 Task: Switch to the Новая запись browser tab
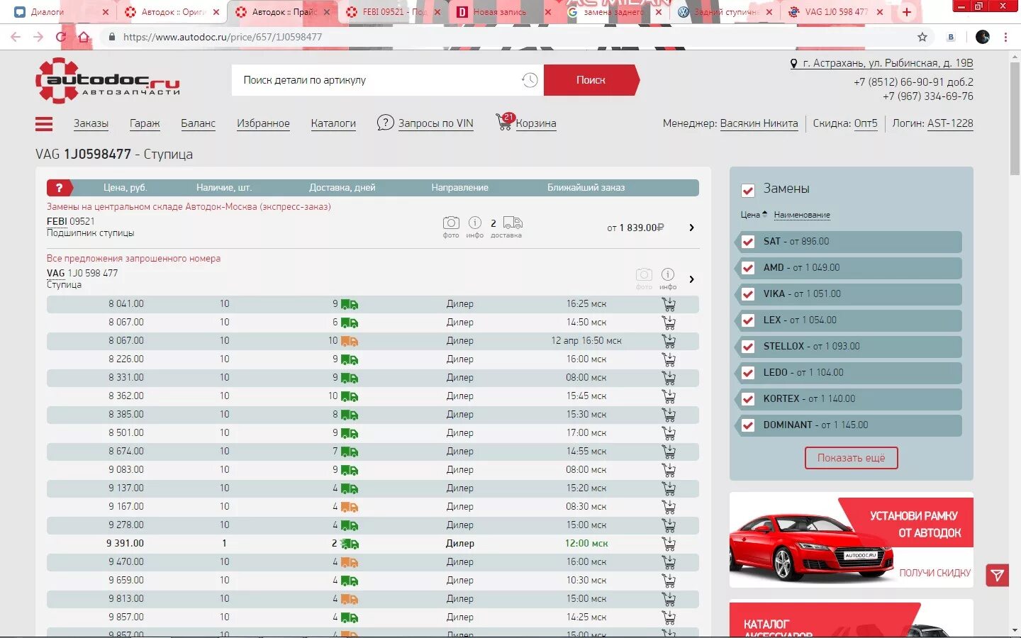(501, 12)
